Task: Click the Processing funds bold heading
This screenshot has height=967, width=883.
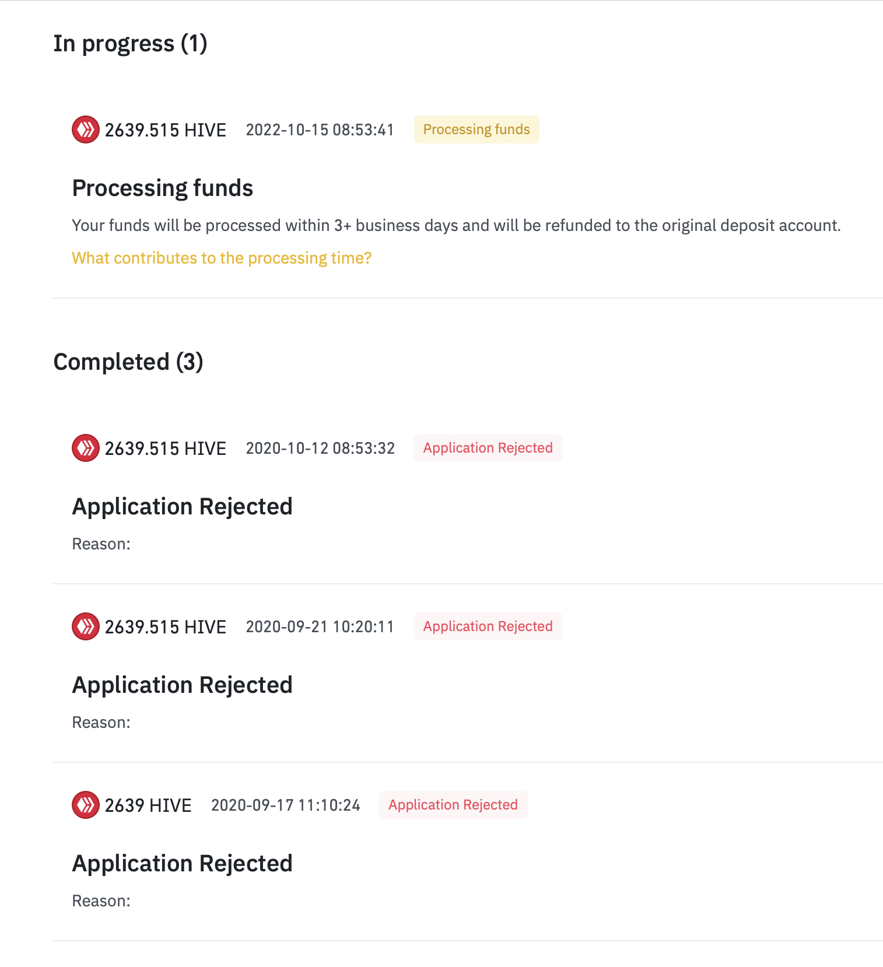Action: click(163, 188)
